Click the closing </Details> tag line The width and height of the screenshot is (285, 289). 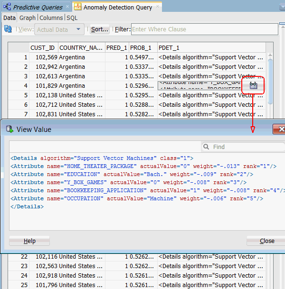27,206
